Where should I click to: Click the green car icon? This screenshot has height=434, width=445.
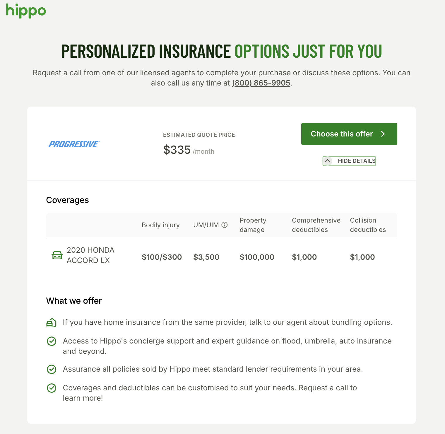(x=57, y=255)
